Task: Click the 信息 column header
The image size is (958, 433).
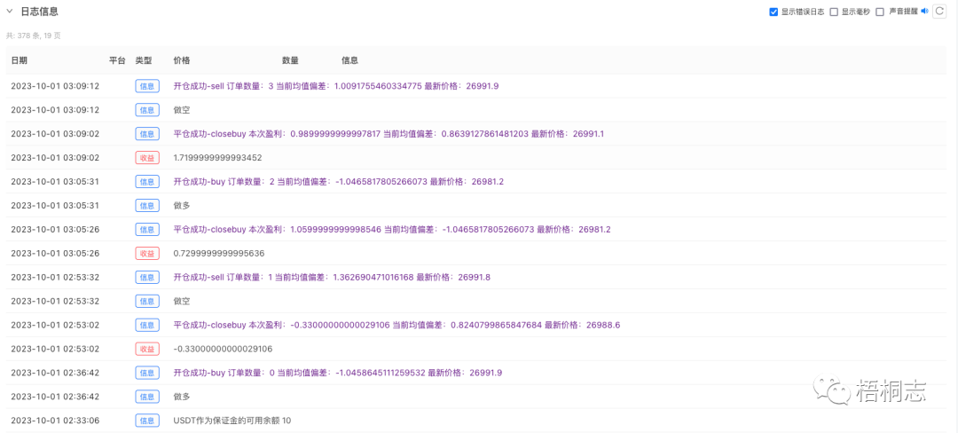Action: point(349,60)
